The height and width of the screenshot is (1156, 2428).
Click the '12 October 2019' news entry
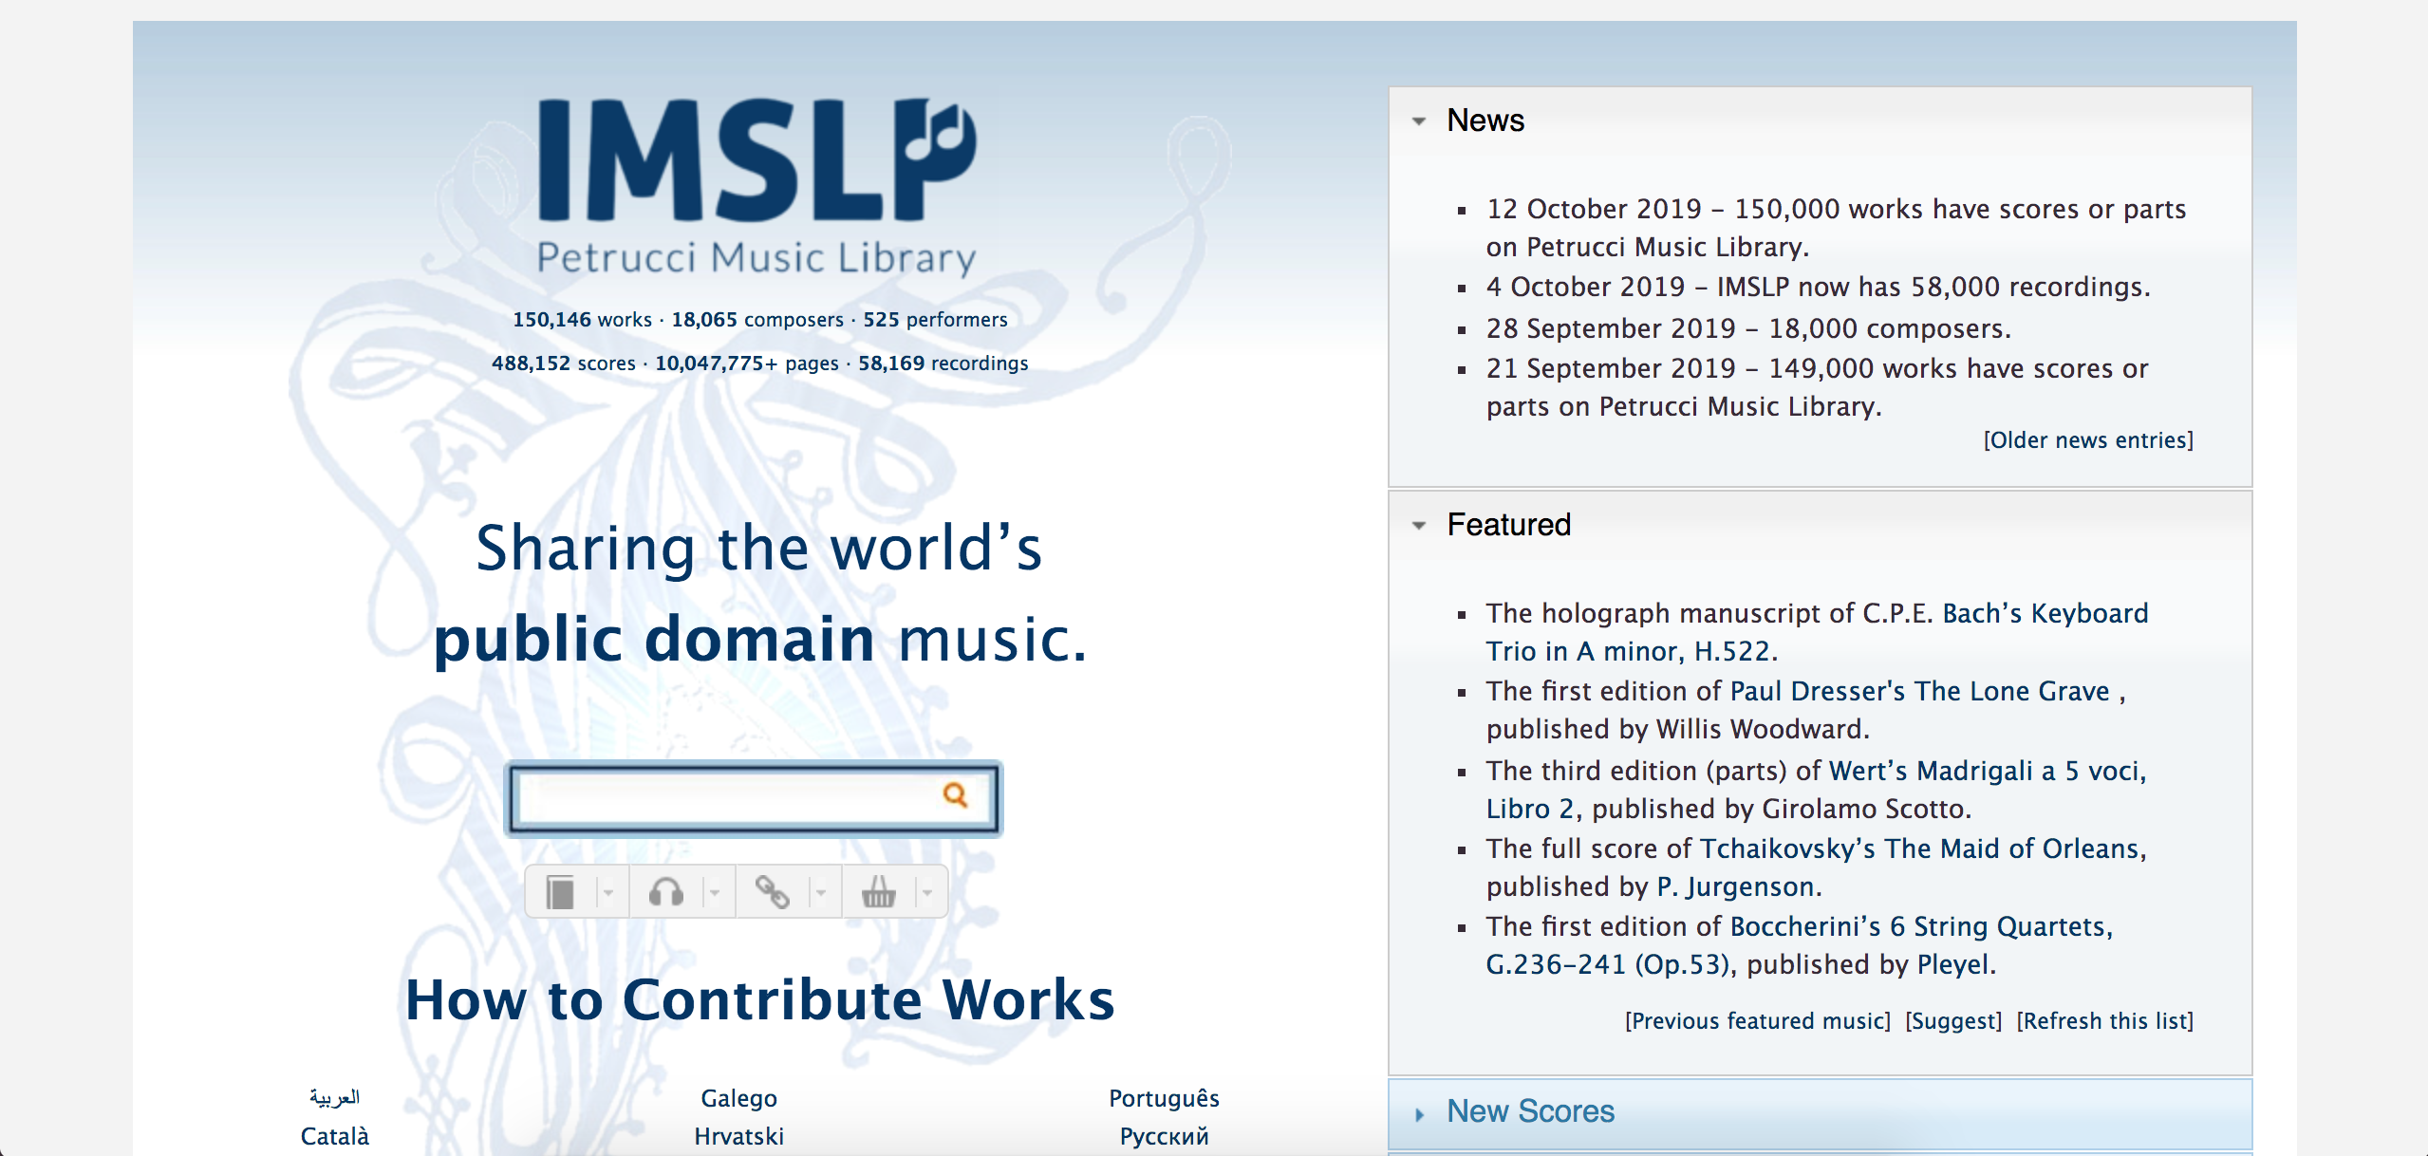[1836, 228]
